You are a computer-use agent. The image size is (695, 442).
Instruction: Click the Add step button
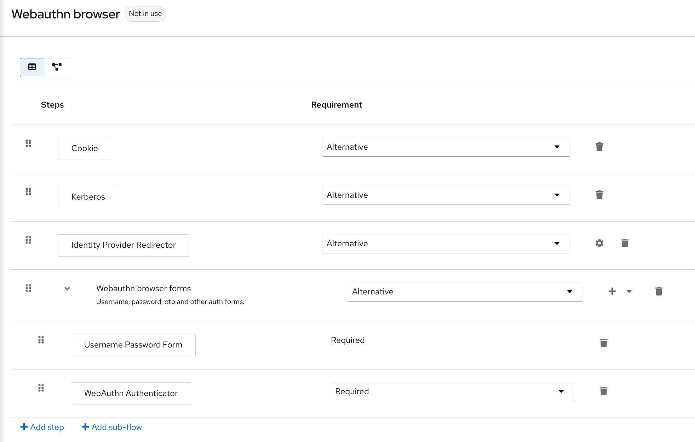point(42,427)
